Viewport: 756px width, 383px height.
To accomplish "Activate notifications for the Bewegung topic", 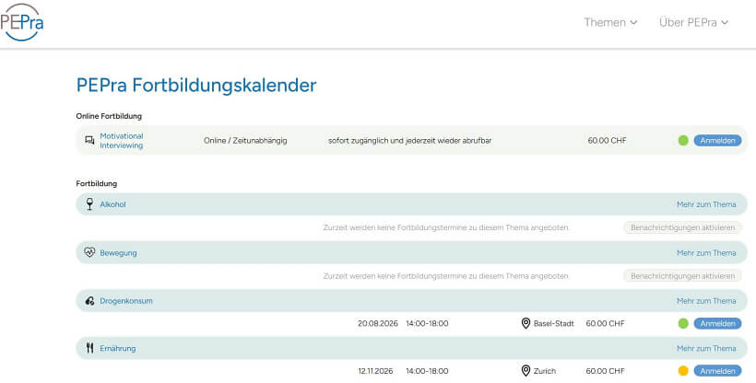I will (x=683, y=276).
